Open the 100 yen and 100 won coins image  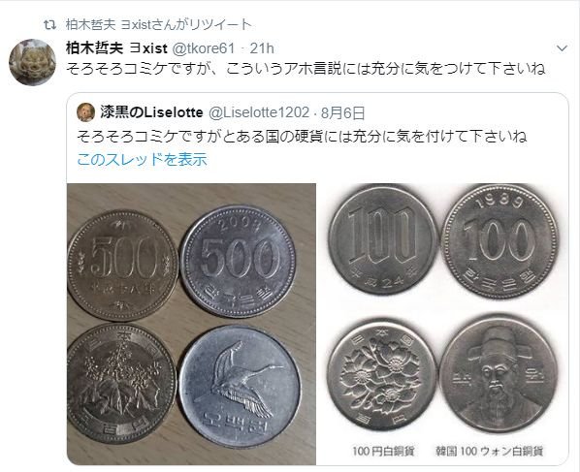(442, 324)
